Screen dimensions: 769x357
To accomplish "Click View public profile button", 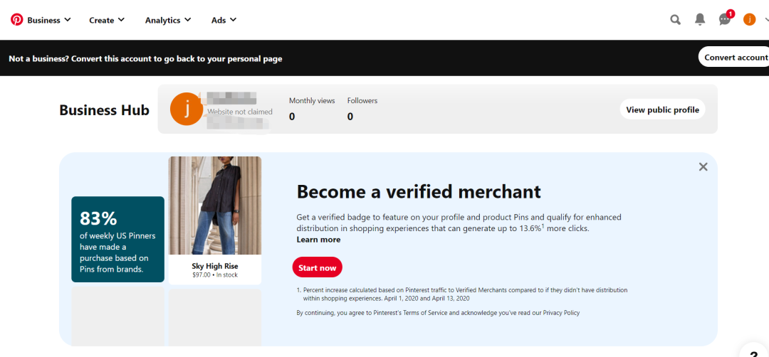I will pos(663,110).
